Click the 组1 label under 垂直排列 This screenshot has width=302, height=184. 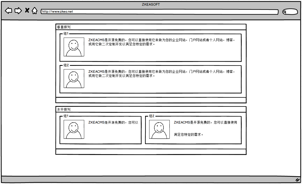click(66, 34)
